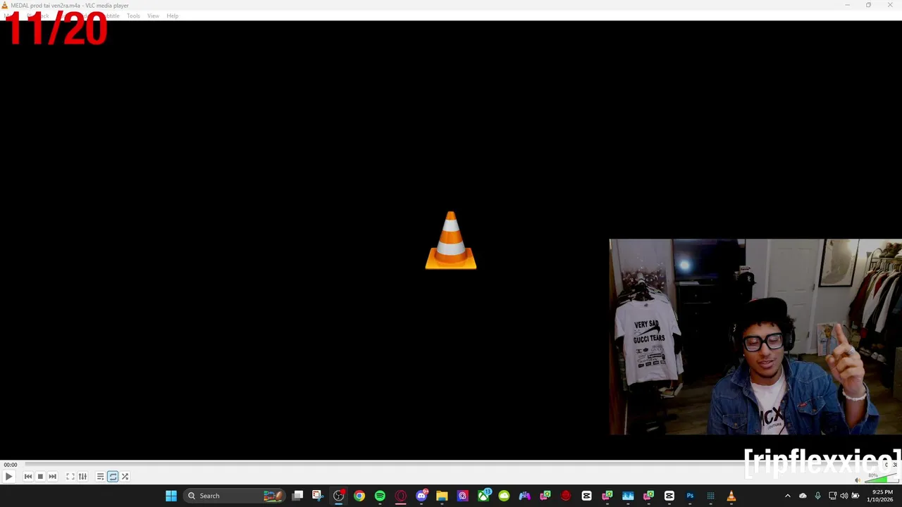Open VLC extended settings (equalizer sliders icon)

coord(82,477)
